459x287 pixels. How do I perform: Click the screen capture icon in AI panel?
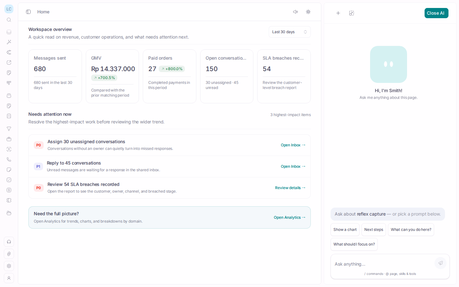point(352,13)
